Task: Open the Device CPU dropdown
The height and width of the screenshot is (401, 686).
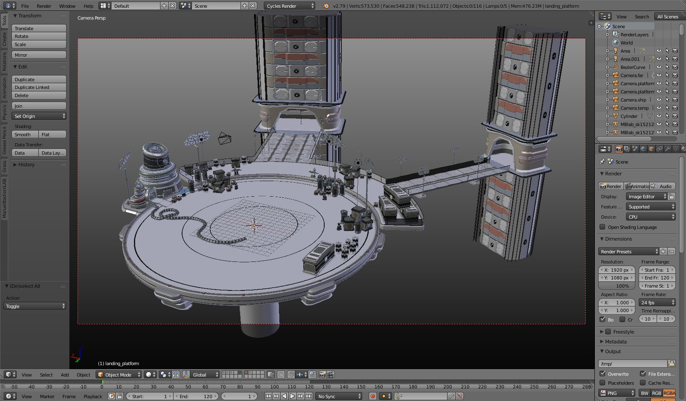Action: click(x=651, y=217)
